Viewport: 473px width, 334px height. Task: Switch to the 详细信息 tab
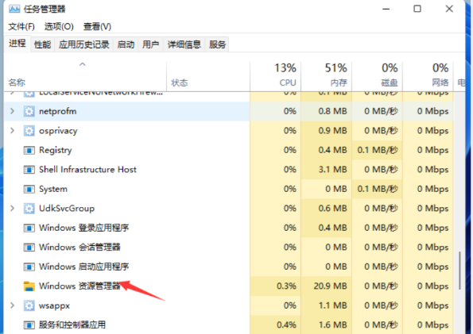pyautogui.click(x=184, y=44)
